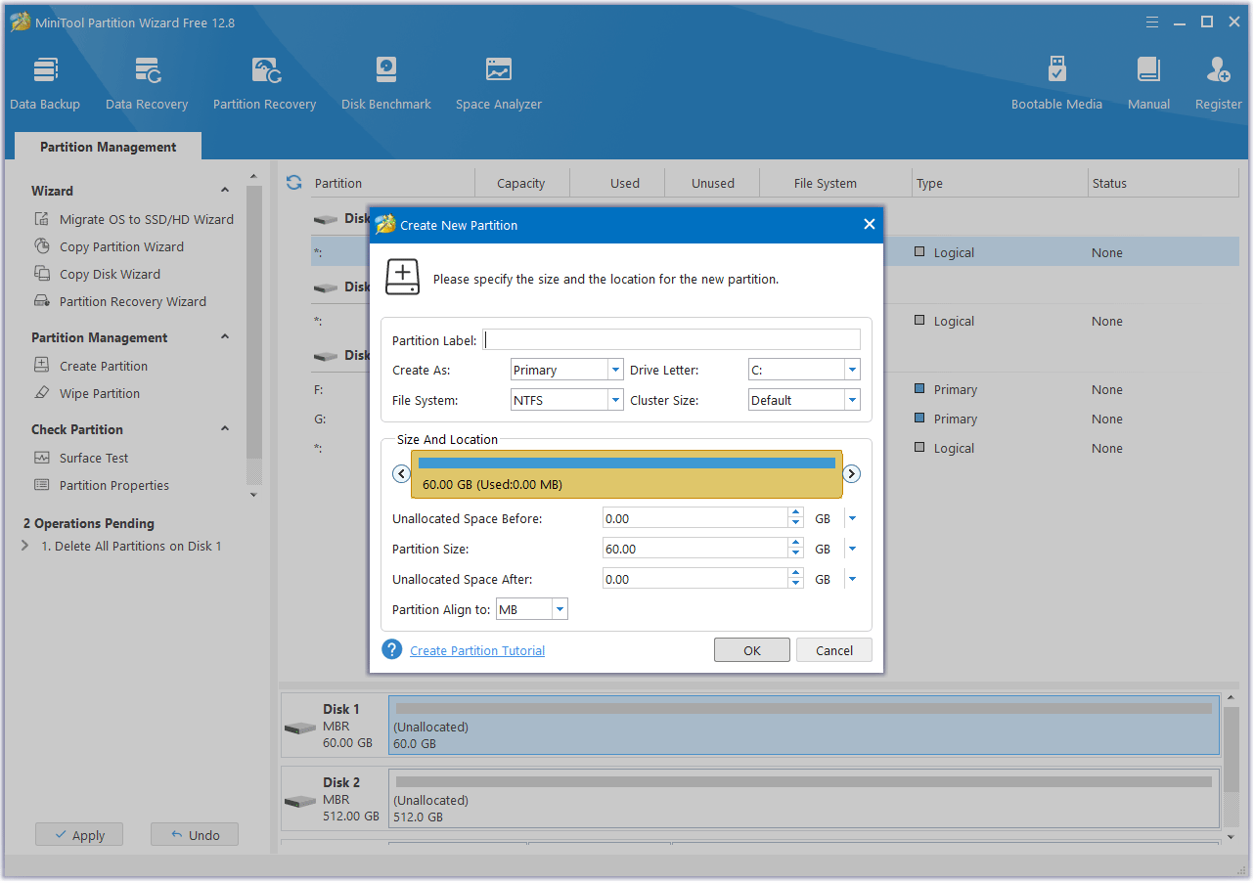Click the Register icon
The width and height of the screenshot is (1254, 883).
(x=1219, y=70)
